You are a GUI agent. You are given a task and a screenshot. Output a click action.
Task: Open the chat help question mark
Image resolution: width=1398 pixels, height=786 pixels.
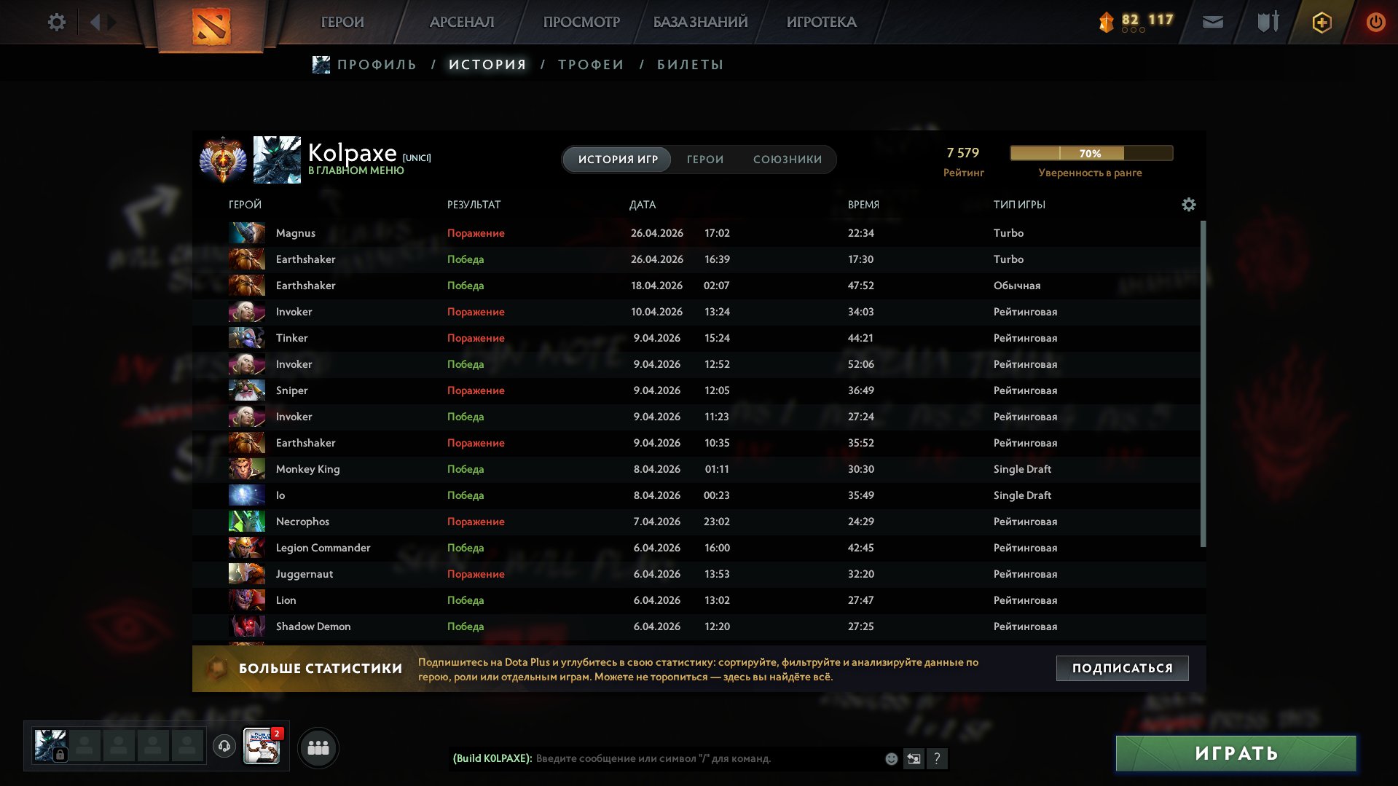tap(938, 759)
